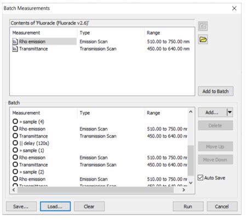247x220 pixels.
Task: Click "Transmission Scan" type in Contents list
Action: 98,49
